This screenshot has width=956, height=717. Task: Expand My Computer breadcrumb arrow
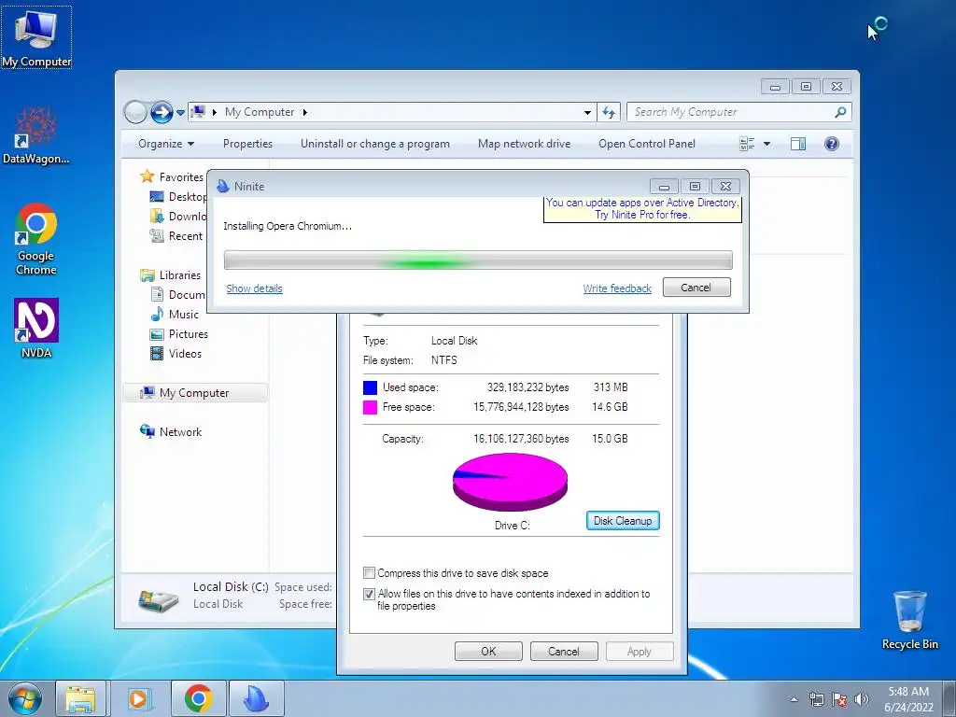305,112
